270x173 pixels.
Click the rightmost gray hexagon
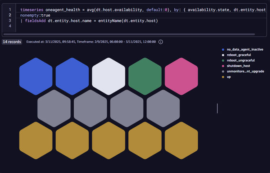(163, 108)
